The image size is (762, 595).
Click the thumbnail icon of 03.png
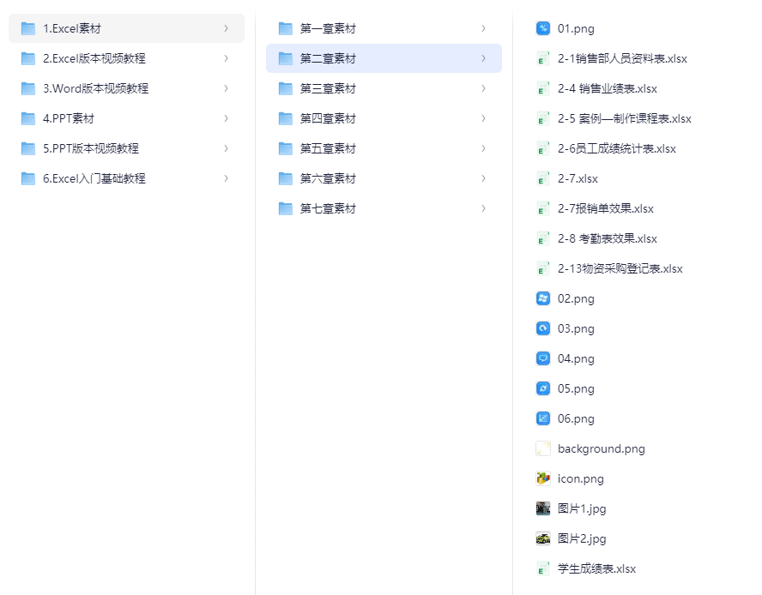(543, 329)
